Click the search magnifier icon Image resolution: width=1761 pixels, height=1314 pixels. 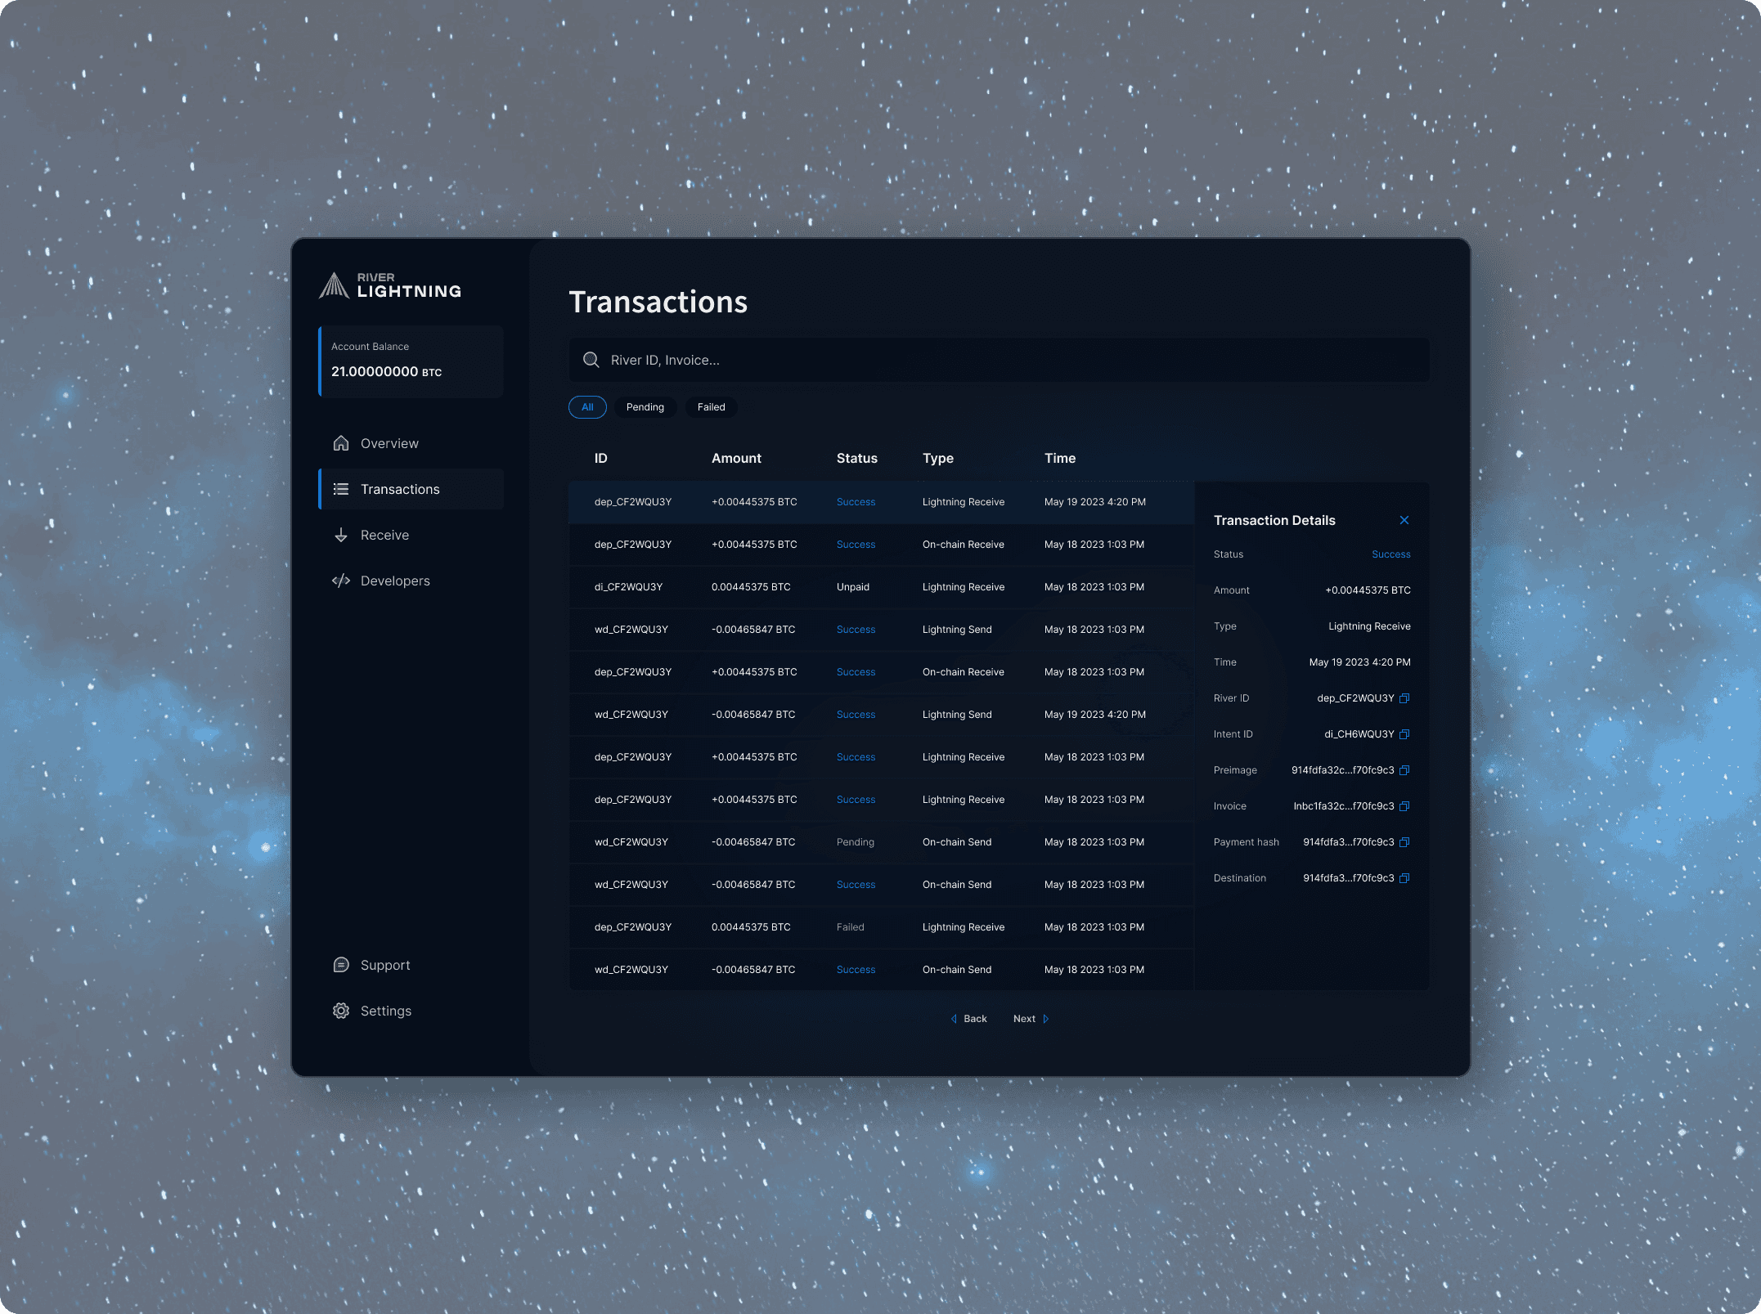click(x=591, y=360)
